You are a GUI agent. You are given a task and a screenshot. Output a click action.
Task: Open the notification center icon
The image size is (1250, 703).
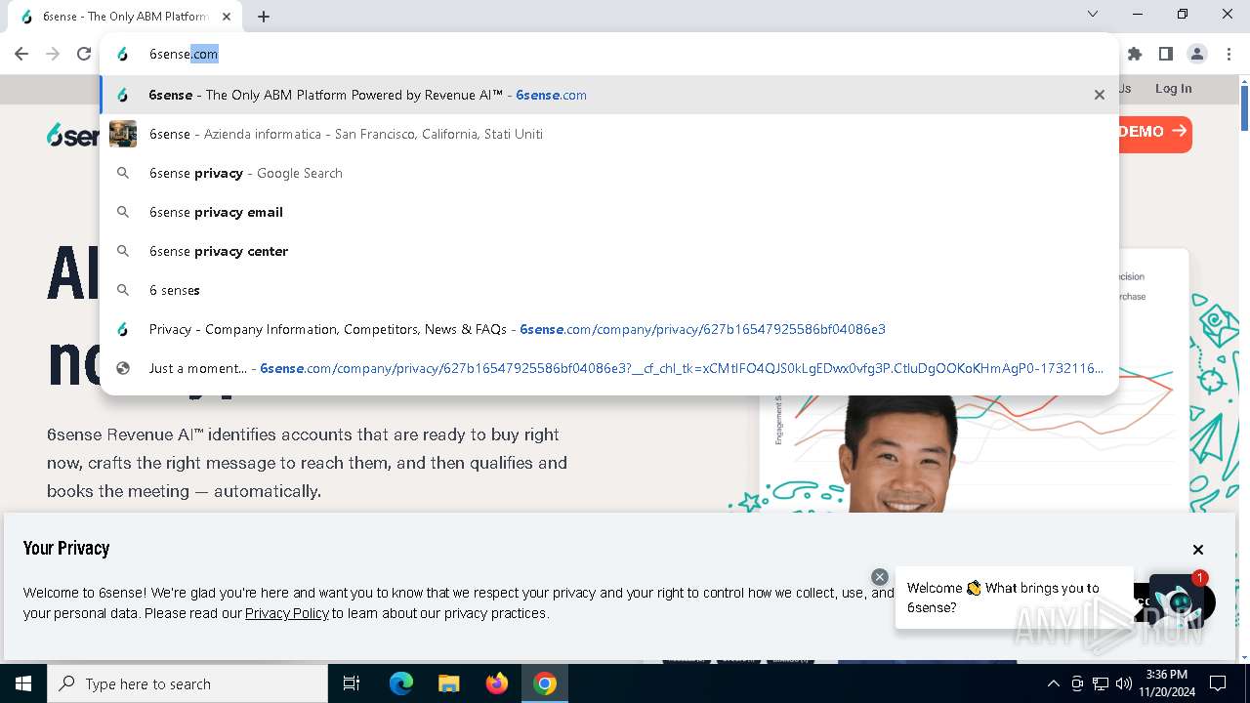1218,683
